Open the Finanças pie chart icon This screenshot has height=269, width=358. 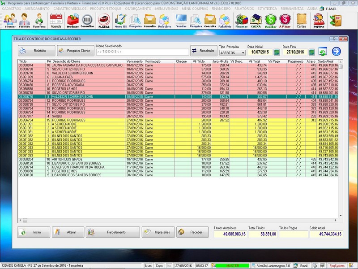tap(242, 20)
